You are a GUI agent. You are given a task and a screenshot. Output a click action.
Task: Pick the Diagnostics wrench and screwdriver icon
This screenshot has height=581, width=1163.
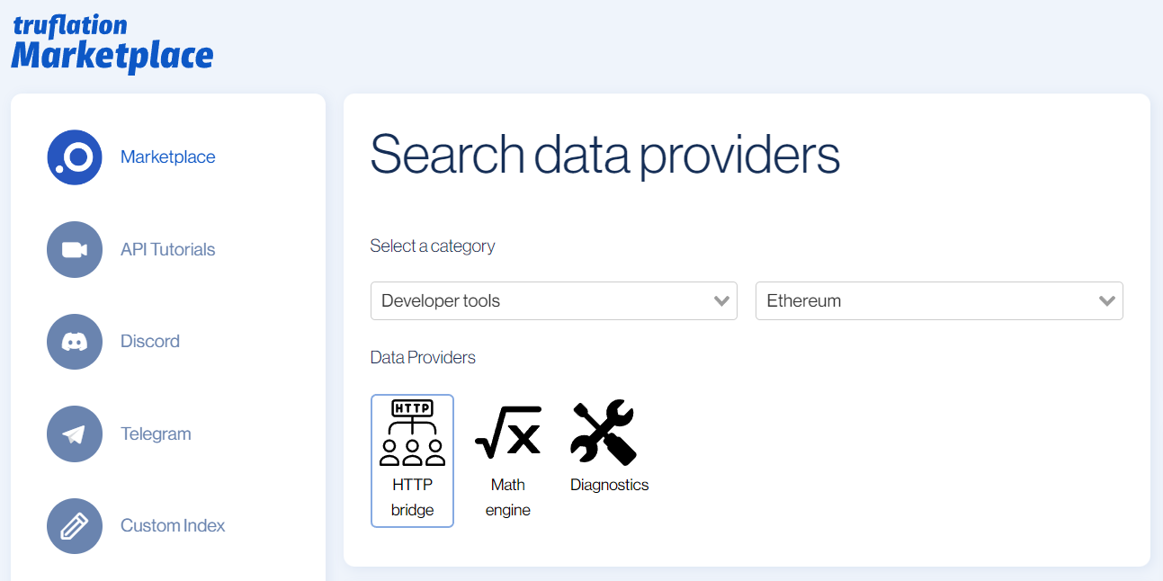click(604, 433)
